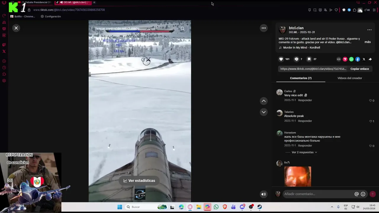
Task: Open ad blocker shield icon in toolbar
Action: (320, 10)
